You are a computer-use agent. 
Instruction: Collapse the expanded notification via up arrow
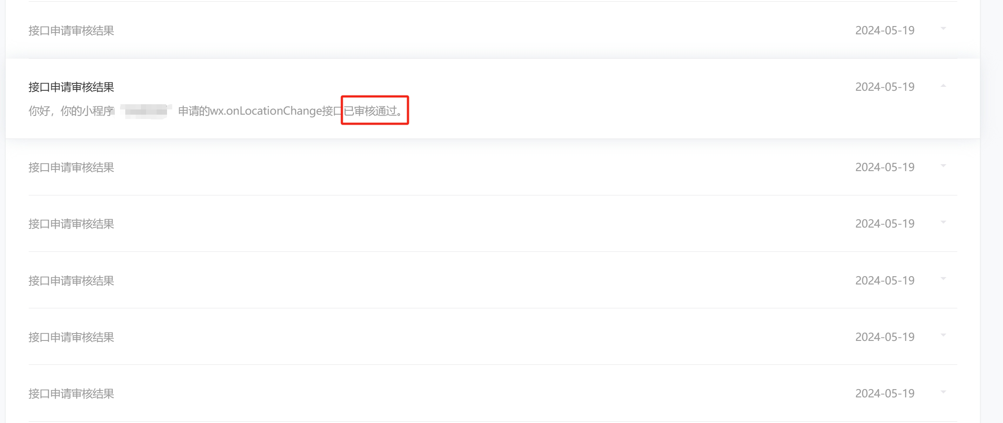943,86
